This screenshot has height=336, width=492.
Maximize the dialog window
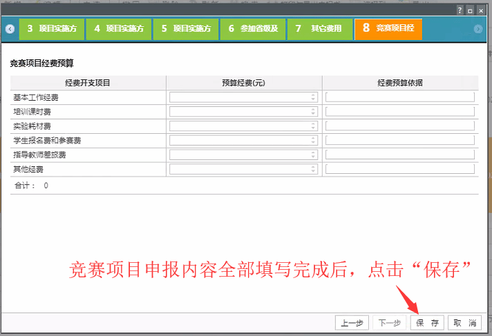click(x=470, y=11)
